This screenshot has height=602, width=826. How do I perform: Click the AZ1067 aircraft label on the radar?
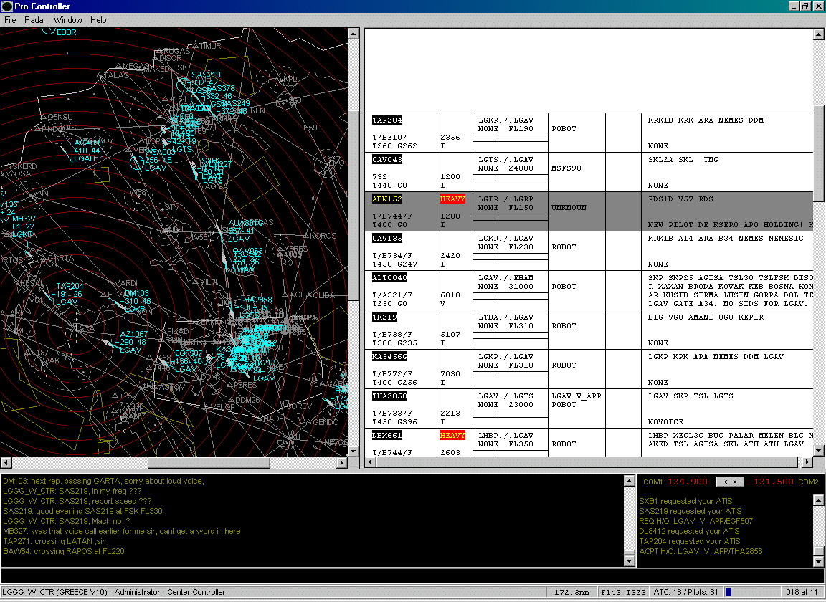click(134, 334)
